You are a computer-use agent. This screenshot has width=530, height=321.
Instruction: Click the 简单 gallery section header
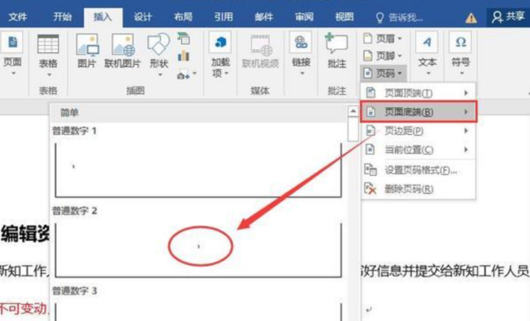tap(198, 113)
